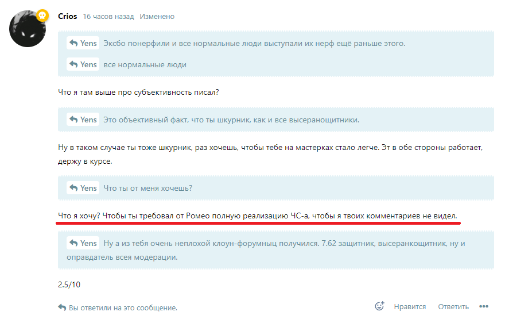Open Crios username profile link
Screen dimensions: 505x327
pyautogui.click(x=67, y=16)
